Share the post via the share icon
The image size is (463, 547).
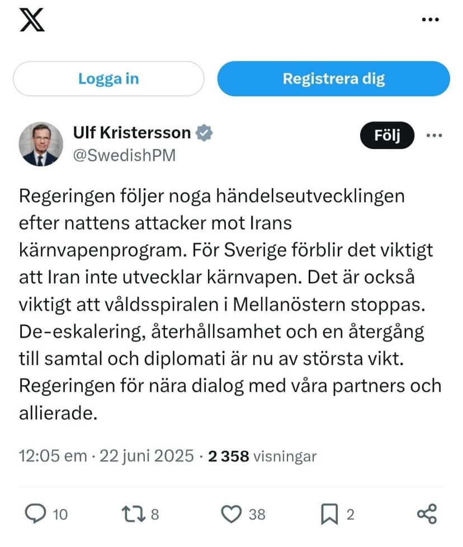click(427, 514)
